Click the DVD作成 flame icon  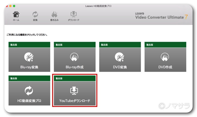pos(165,57)
